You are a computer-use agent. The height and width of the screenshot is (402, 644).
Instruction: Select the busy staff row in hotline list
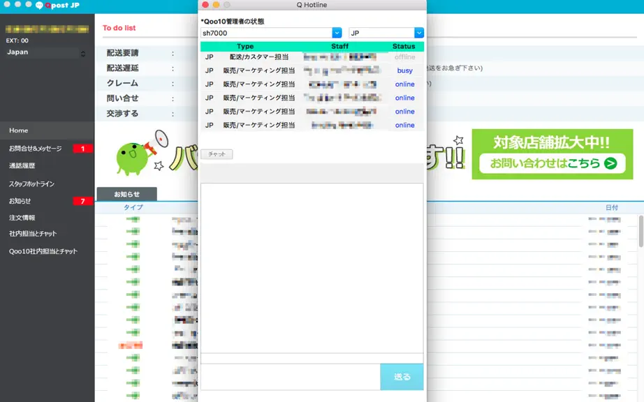312,70
